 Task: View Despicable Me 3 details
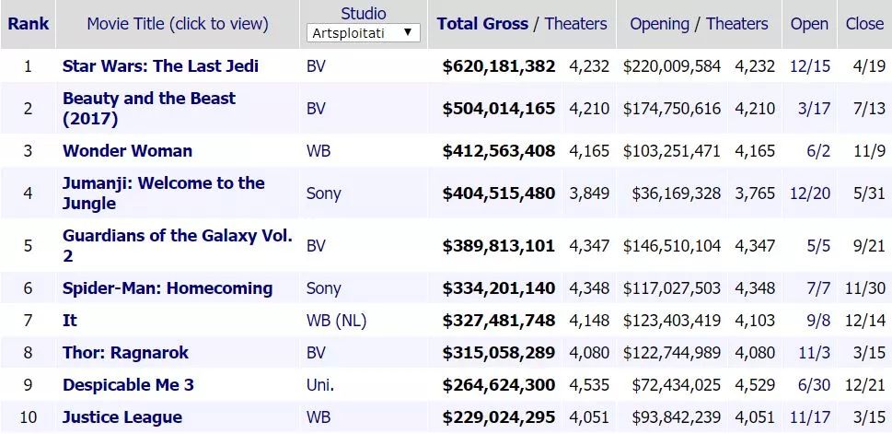tap(128, 385)
